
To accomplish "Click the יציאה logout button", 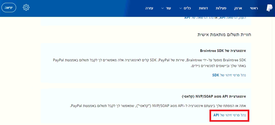I will coord(9,8).
